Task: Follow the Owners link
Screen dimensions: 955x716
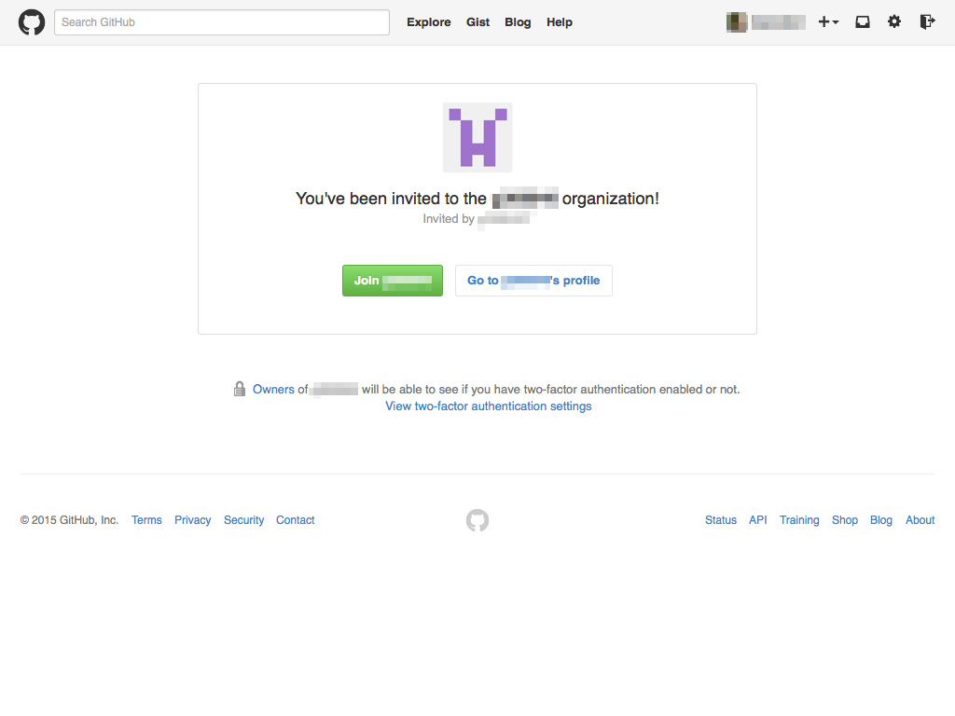Action: pos(273,390)
